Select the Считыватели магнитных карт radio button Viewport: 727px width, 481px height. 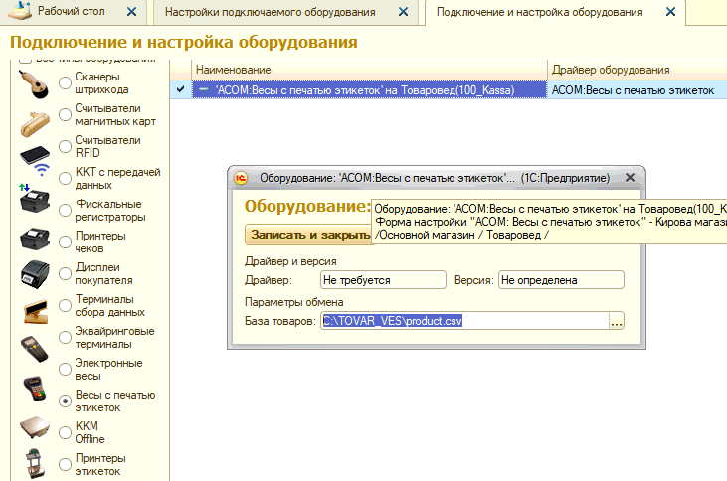(65, 115)
